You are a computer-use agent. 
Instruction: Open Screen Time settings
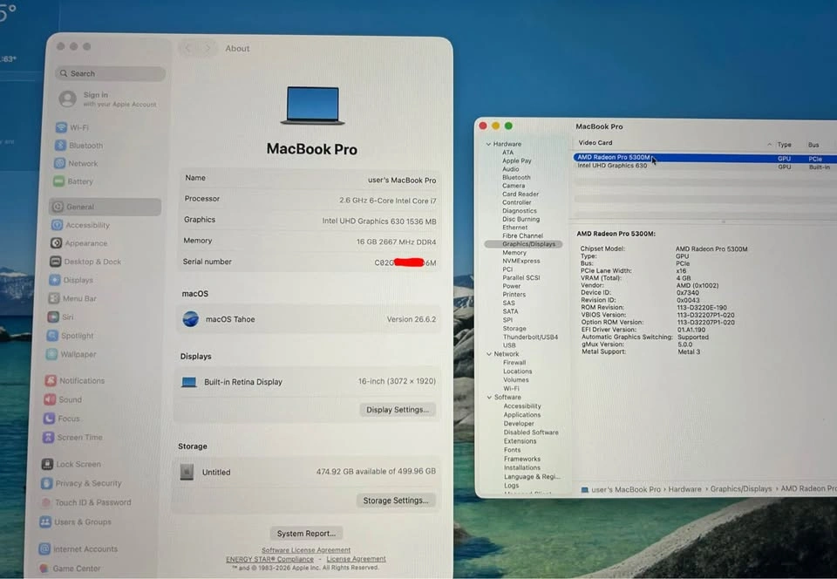[x=72, y=437]
